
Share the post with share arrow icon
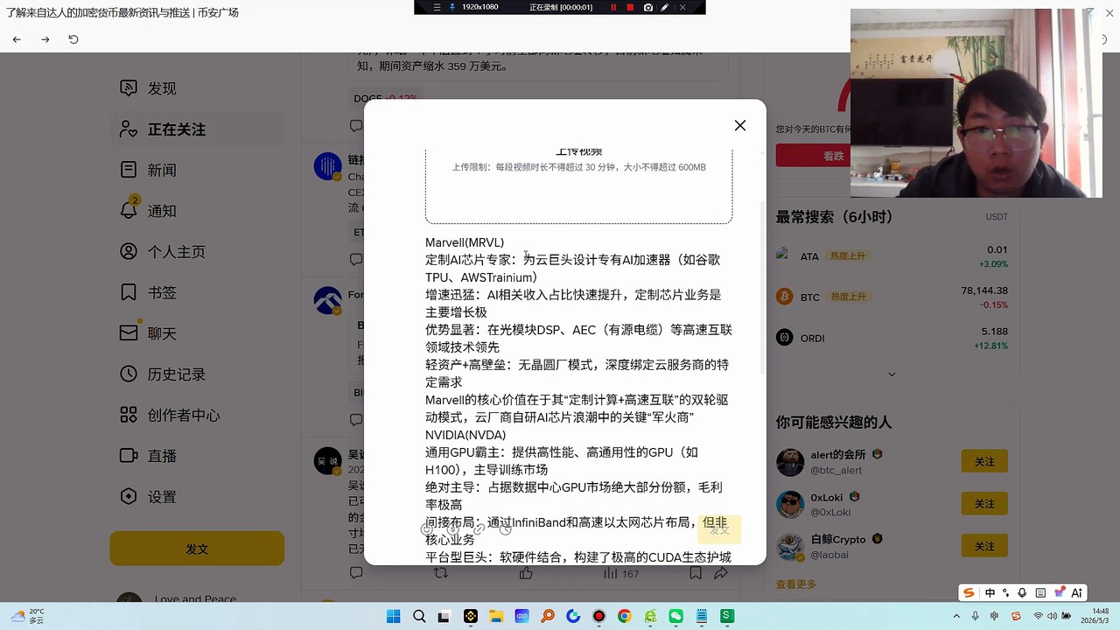coord(721,573)
